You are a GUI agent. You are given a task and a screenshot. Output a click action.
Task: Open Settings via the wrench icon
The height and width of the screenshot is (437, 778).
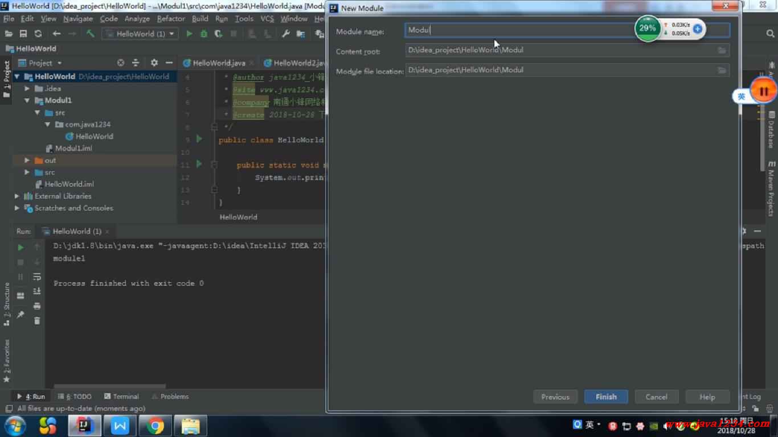click(x=286, y=34)
